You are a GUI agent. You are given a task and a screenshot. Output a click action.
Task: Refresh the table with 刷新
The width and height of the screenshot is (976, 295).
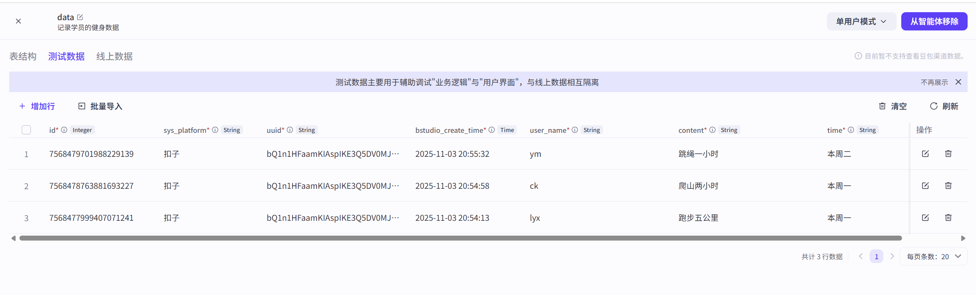(x=944, y=106)
